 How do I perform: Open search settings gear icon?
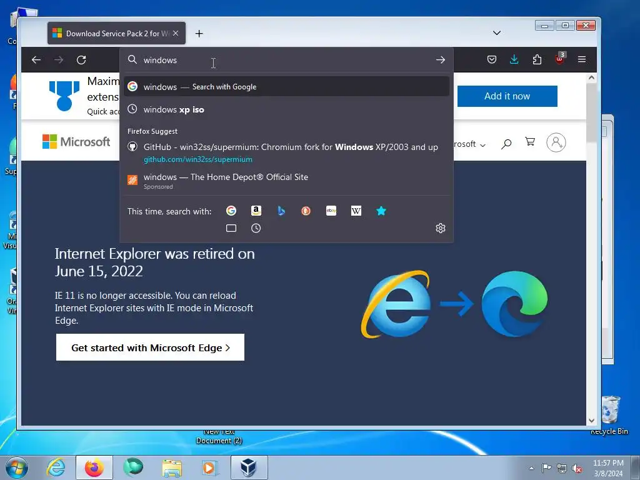click(441, 228)
